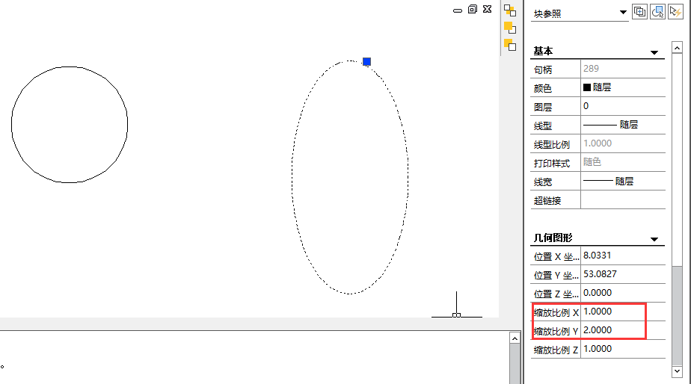The height and width of the screenshot is (384, 691).
Task: Click the 缩放比例 Y value 2.0000
Action: pyautogui.click(x=622, y=330)
